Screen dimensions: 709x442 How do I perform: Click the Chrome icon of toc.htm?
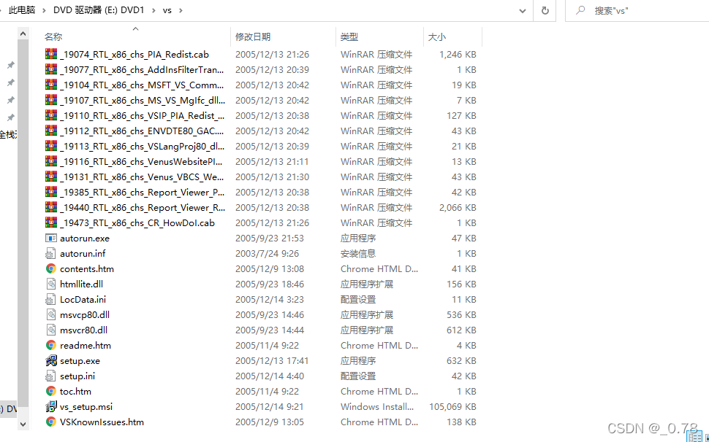51,392
